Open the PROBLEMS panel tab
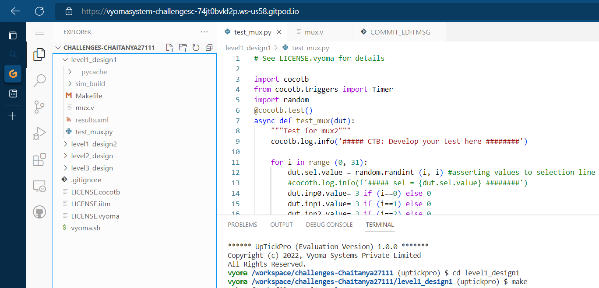 tap(242, 225)
